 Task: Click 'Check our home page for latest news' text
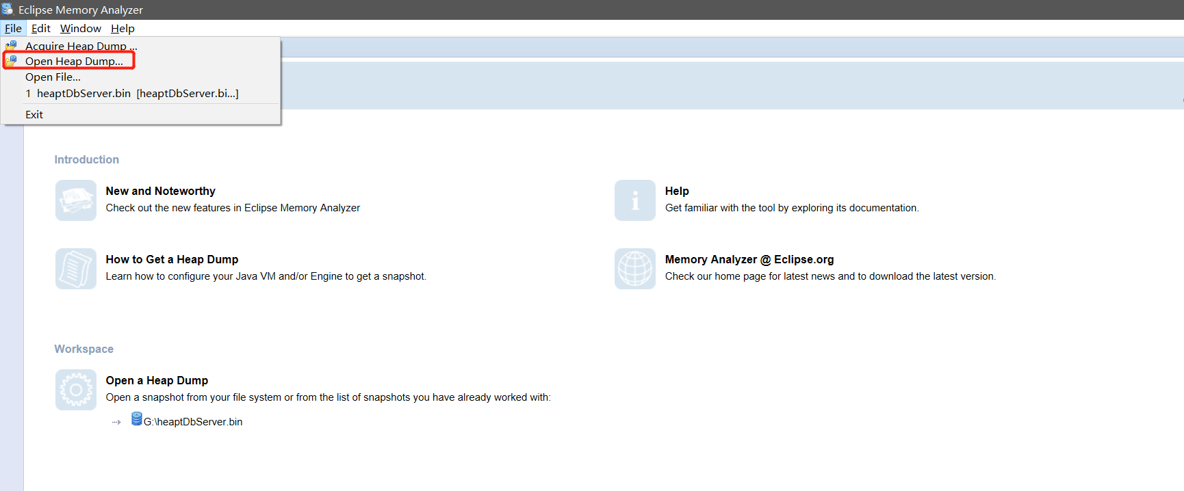click(830, 276)
